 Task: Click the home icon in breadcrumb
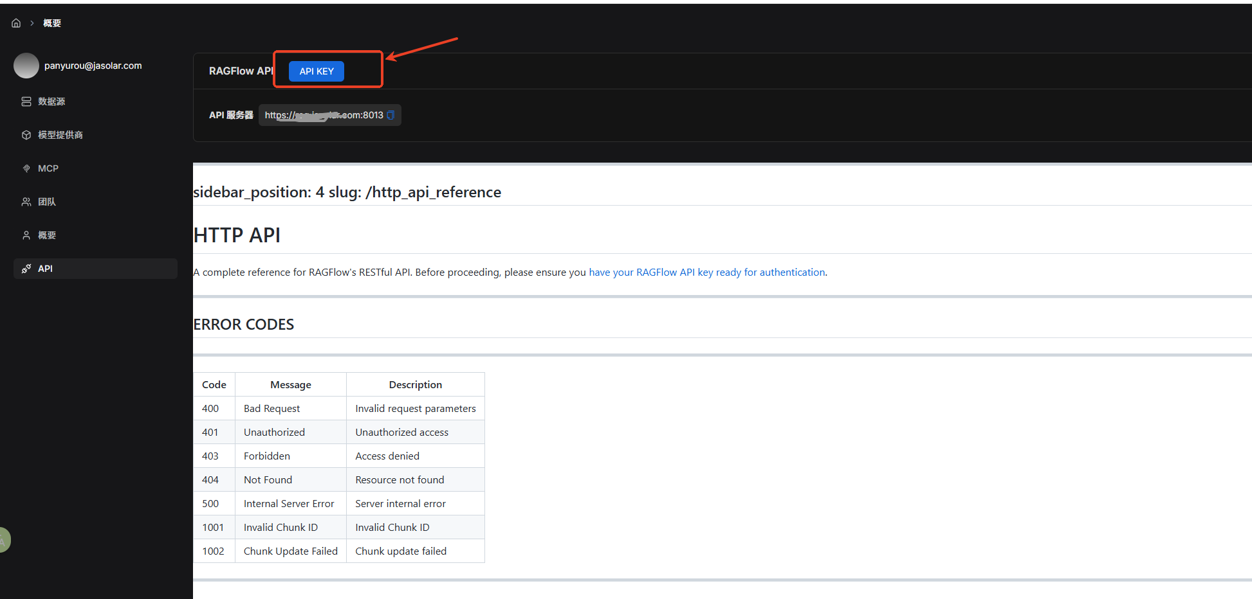click(16, 23)
